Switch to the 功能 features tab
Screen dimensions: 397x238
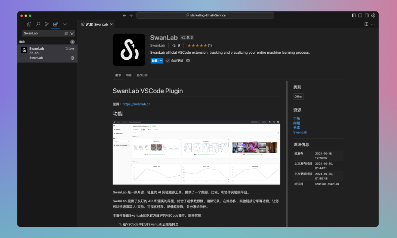coord(129,75)
